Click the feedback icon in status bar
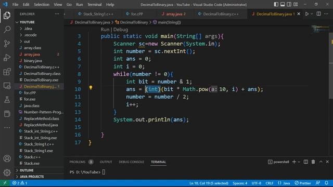The image size is (333, 187). coord(318,183)
